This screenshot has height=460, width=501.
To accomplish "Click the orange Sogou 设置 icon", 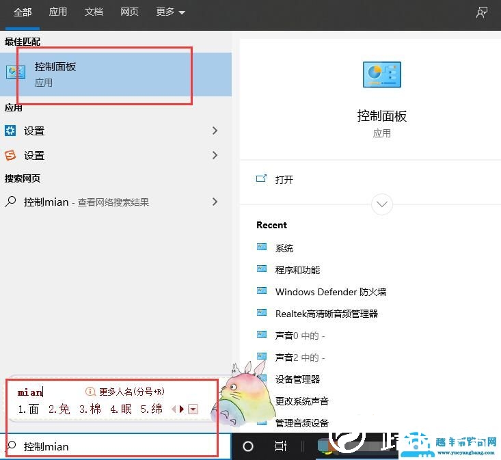I will 10,155.
